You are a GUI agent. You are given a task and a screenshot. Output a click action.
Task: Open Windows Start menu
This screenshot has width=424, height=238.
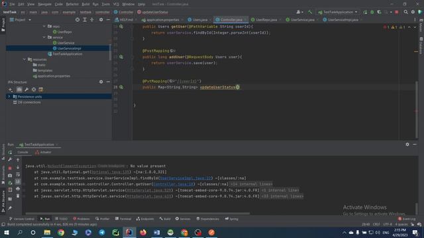[6, 233]
